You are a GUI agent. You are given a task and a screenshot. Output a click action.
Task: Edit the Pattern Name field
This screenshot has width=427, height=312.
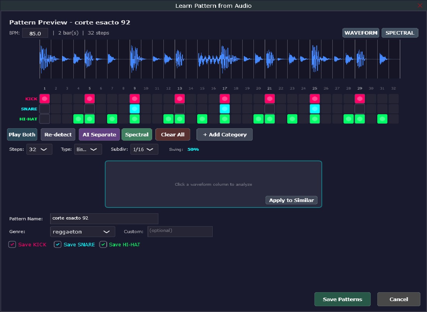(104, 218)
